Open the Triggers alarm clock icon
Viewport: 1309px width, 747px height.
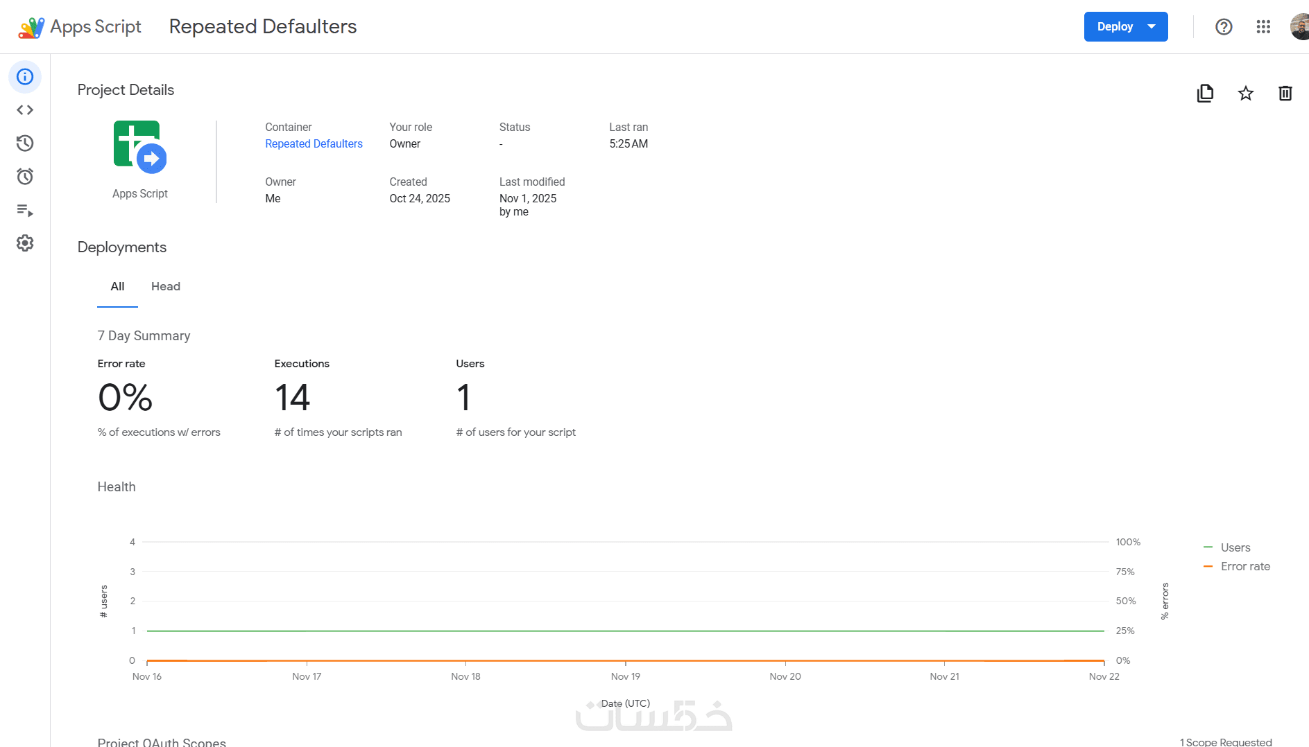click(x=25, y=177)
